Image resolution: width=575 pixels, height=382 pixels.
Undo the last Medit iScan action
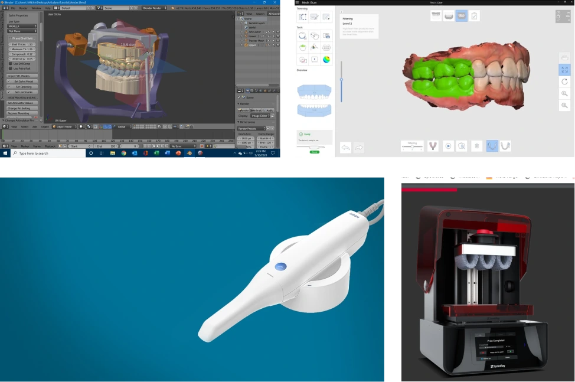[x=345, y=147]
